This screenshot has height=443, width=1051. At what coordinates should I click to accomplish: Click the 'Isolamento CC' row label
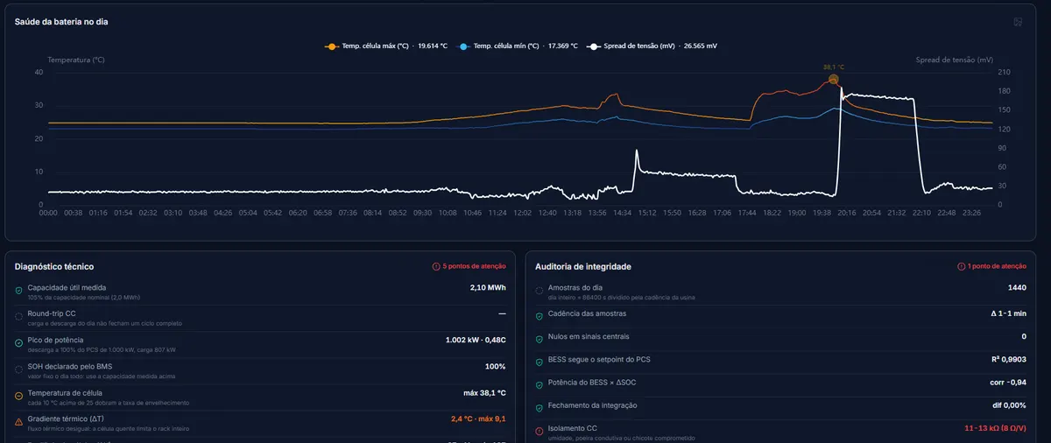tap(573, 429)
